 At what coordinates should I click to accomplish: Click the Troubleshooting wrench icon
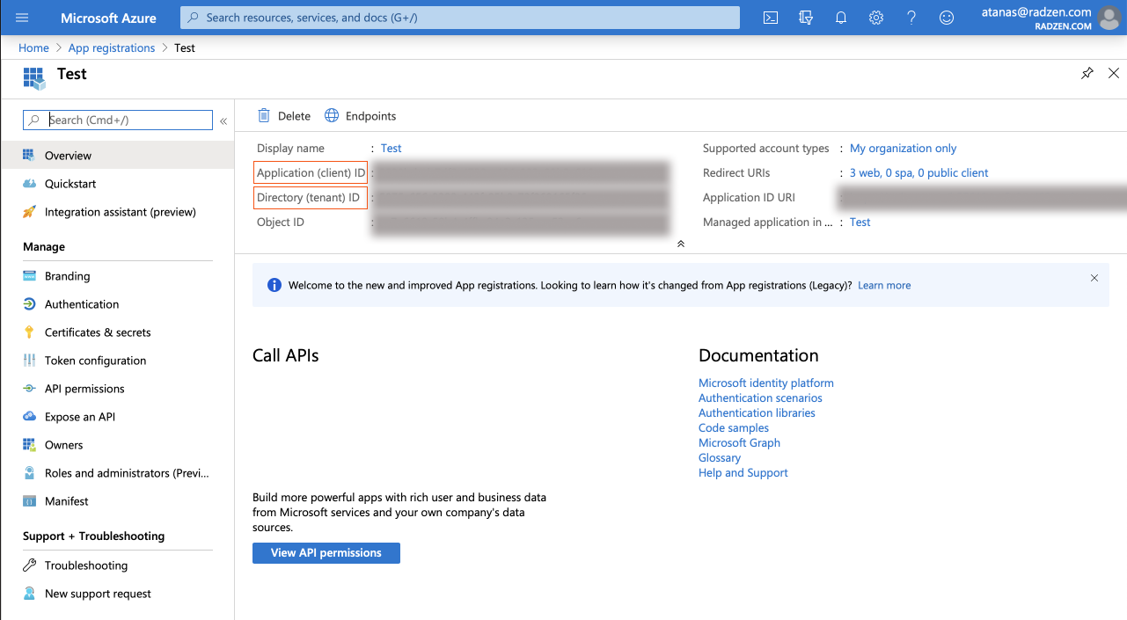(29, 565)
